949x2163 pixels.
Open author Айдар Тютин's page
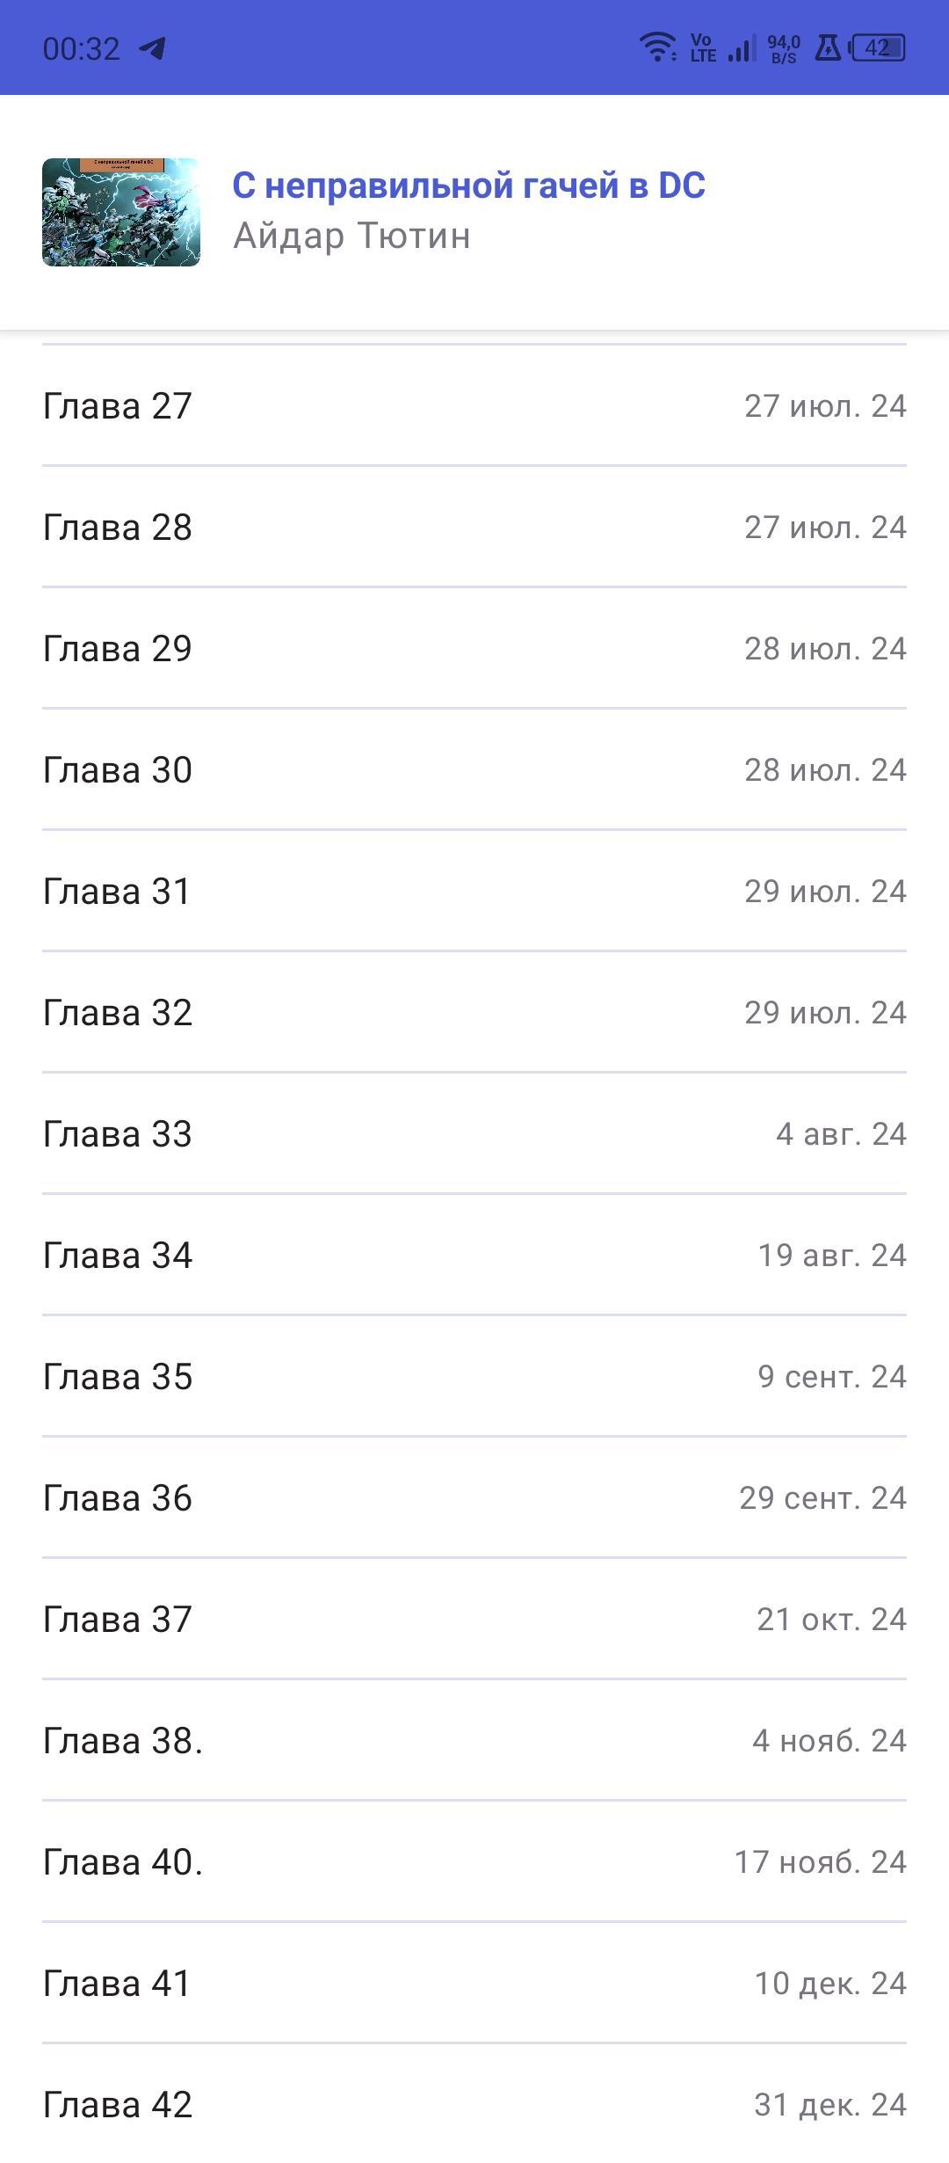(351, 236)
